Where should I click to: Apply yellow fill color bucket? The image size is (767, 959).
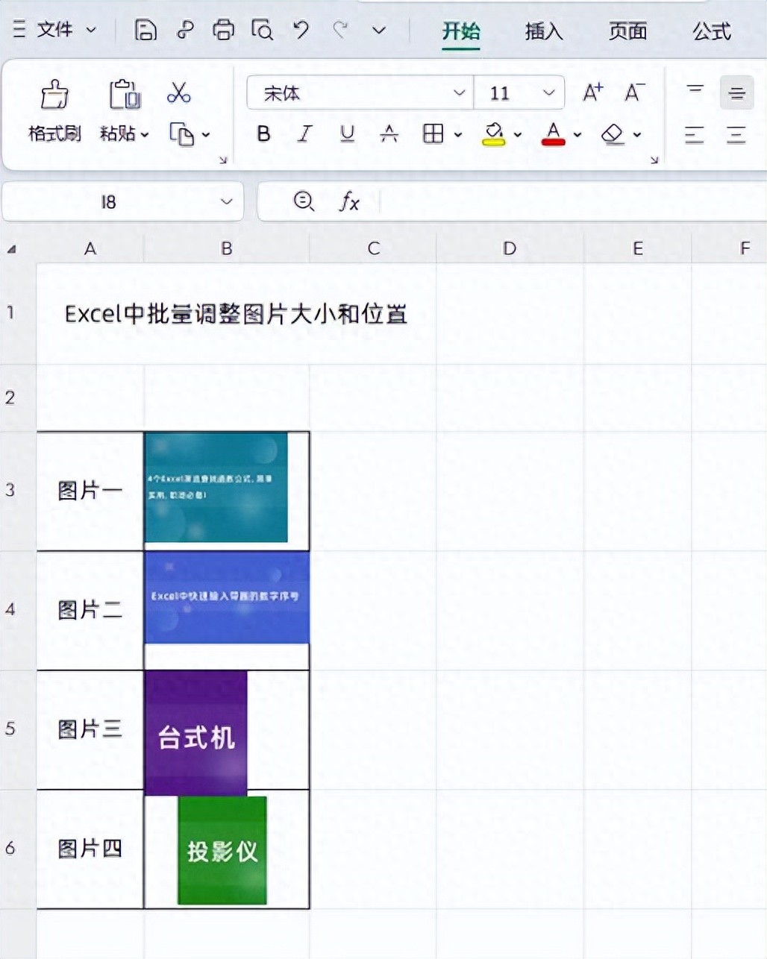493,134
